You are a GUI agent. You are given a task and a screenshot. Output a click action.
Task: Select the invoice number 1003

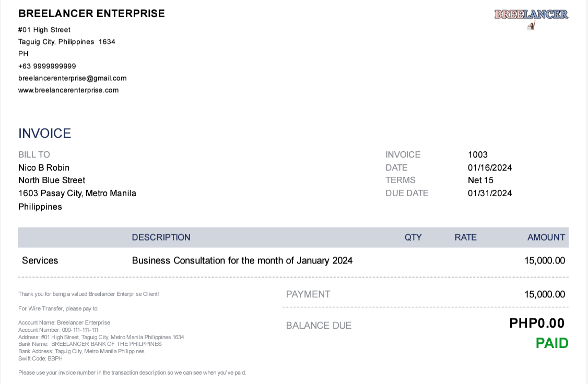(477, 155)
